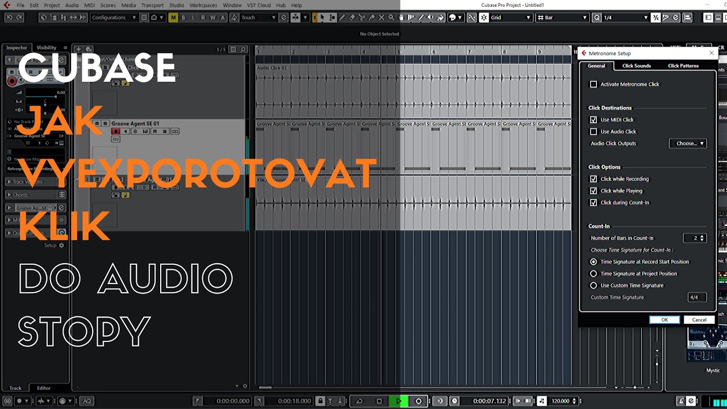
Task: Toggle global Mute M state button
Action: pos(173,18)
